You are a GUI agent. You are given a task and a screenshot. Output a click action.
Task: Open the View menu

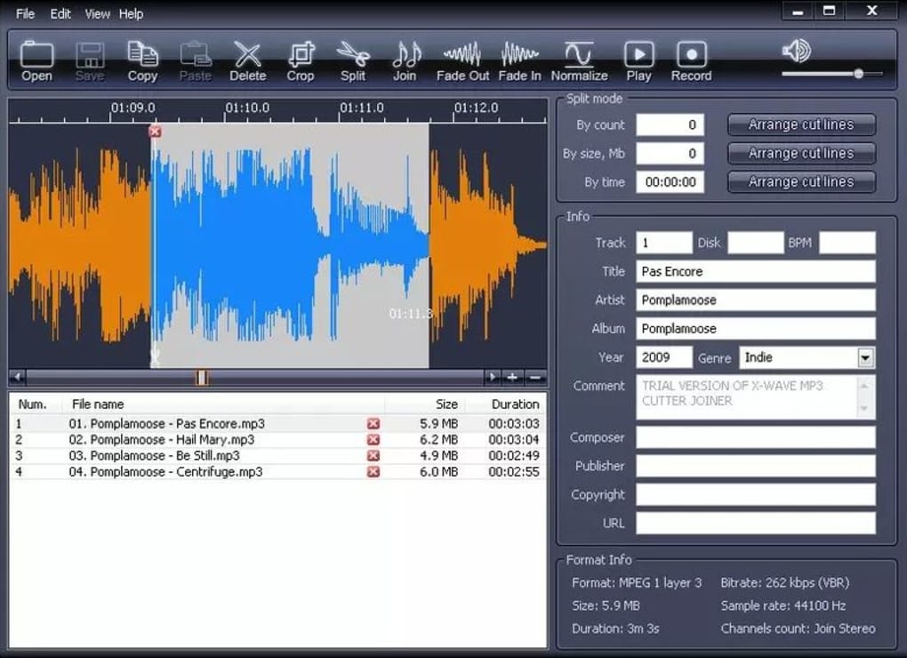pyautogui.click(x=97, y=13)
